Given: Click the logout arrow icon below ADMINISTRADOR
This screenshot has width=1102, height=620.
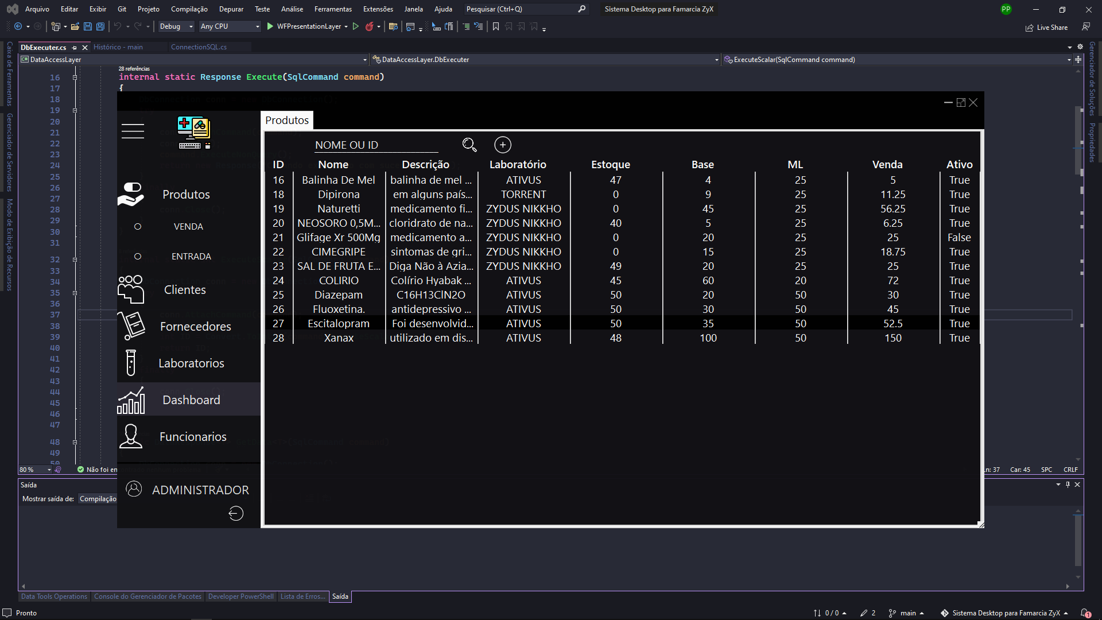Looking at the screenshot, I should (x=236, y=513).
